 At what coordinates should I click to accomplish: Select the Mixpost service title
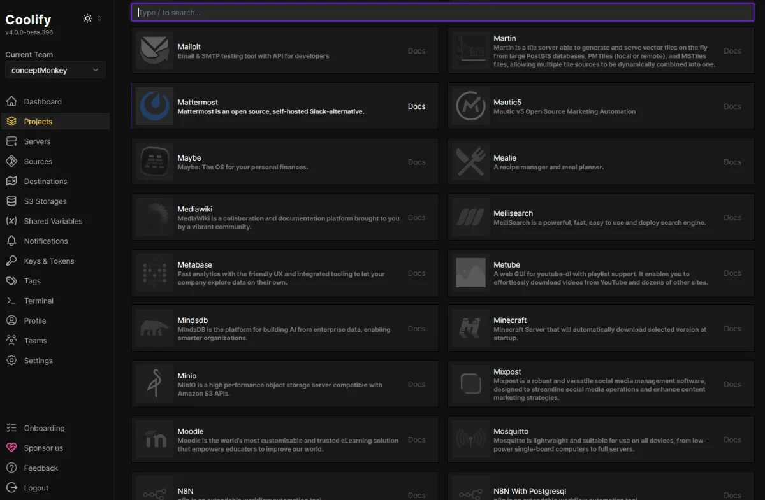507,371
